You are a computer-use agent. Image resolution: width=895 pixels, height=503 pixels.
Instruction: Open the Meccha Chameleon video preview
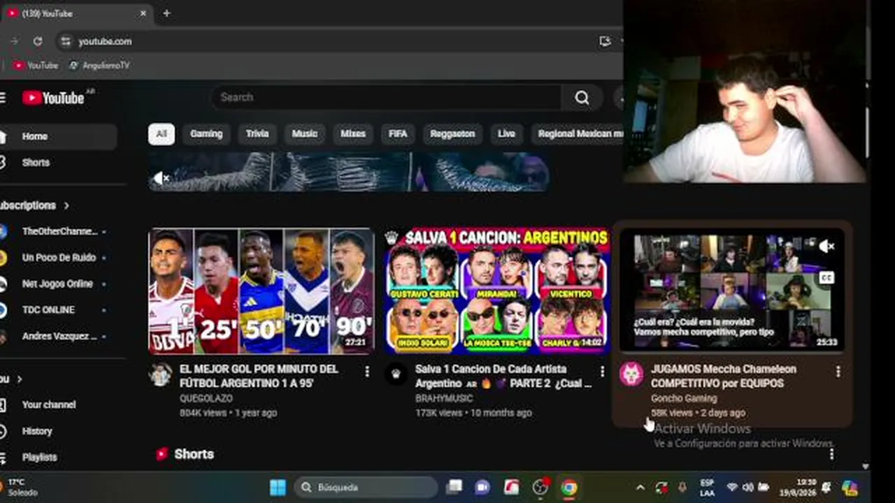(732, 291)
